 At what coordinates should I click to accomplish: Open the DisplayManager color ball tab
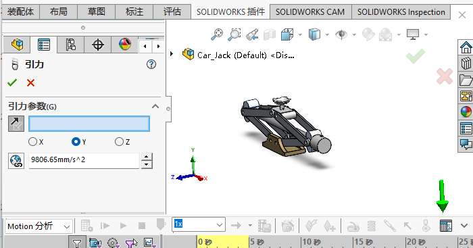point(125,45)
